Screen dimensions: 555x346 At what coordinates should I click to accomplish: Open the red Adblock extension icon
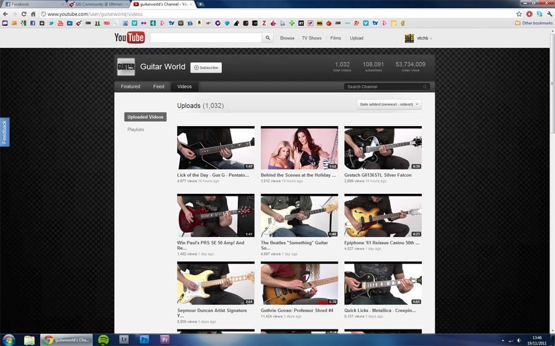pos(530,14)
